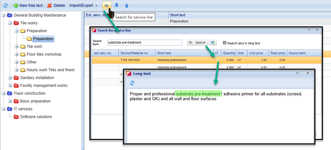
Task: Toggle 'Search also in long text' checkbox
Action: click(x=225, y=43)
